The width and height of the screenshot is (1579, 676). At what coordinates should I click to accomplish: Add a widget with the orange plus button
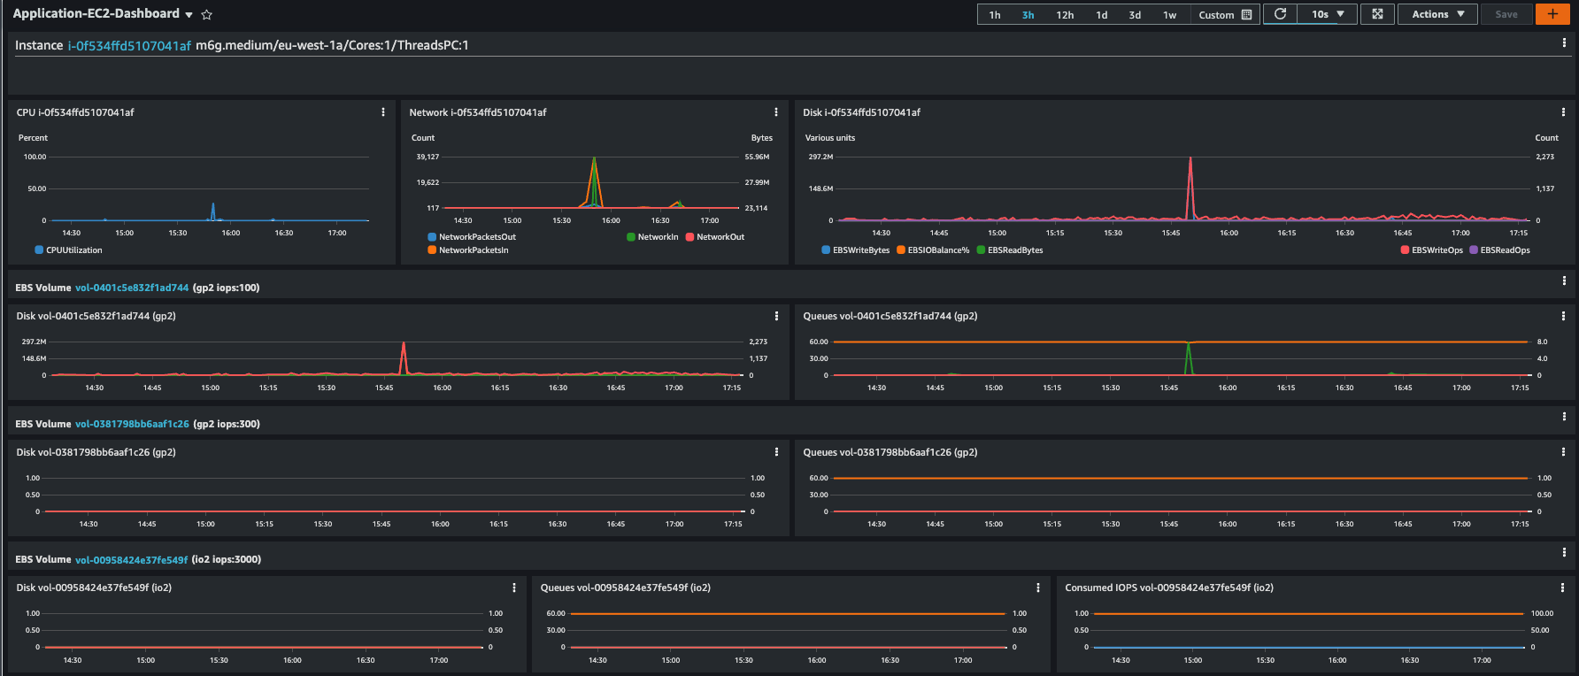1552,14
